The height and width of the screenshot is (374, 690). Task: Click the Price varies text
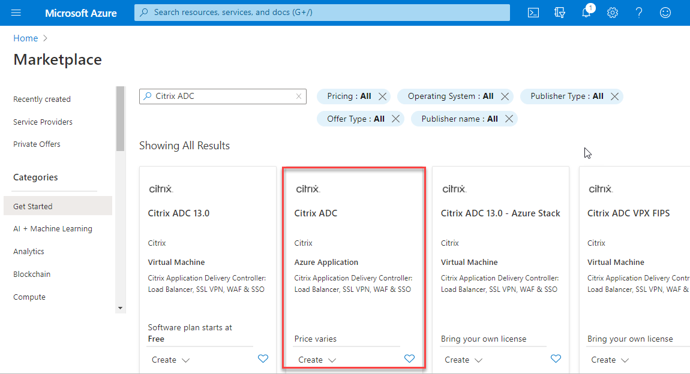tap(315, 339)
